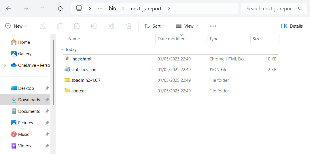Click the content folder icon

(67, 91)
